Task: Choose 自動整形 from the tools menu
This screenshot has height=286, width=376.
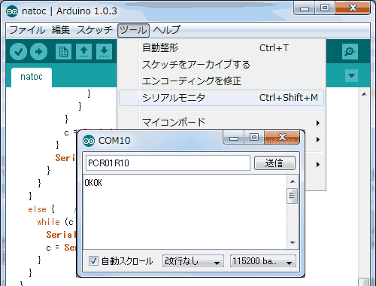Action: pos(222,47)
